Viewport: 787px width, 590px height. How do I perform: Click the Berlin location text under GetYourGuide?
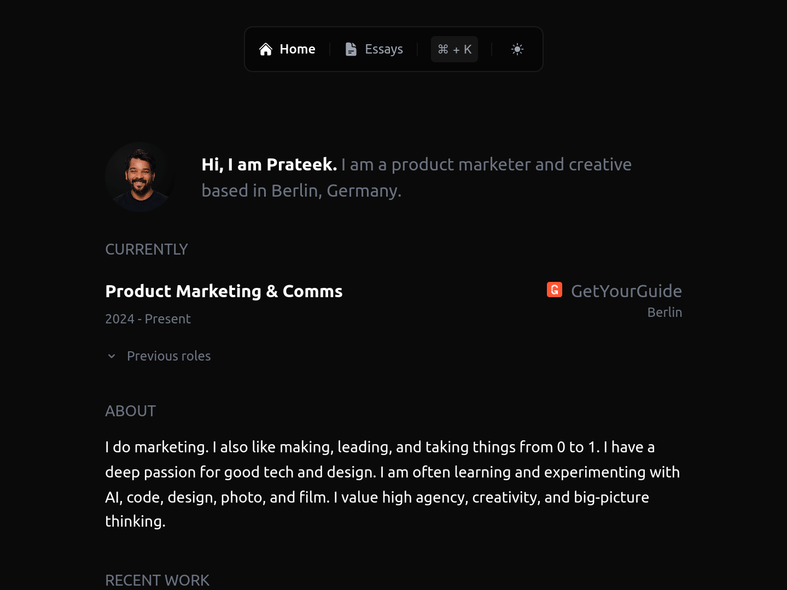pos(664,312)
